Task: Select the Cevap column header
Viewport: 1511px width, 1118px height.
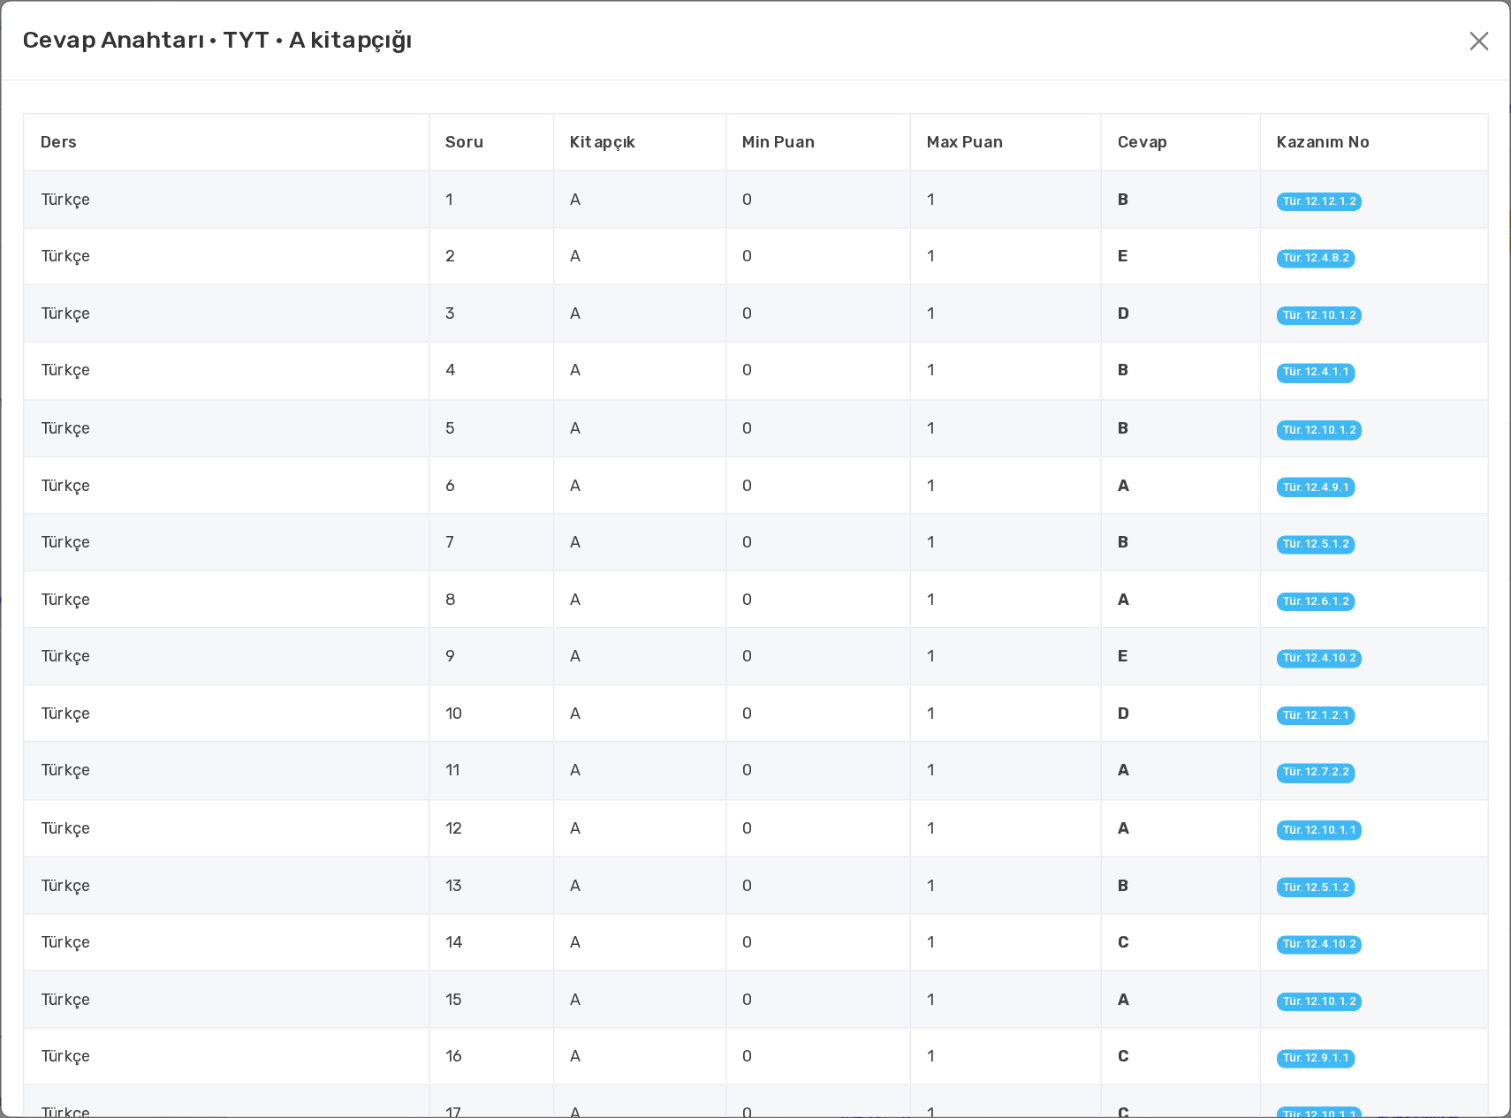Action: pos(1142,142)
